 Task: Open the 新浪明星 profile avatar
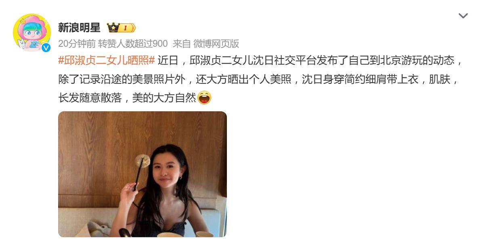[32, 32]
